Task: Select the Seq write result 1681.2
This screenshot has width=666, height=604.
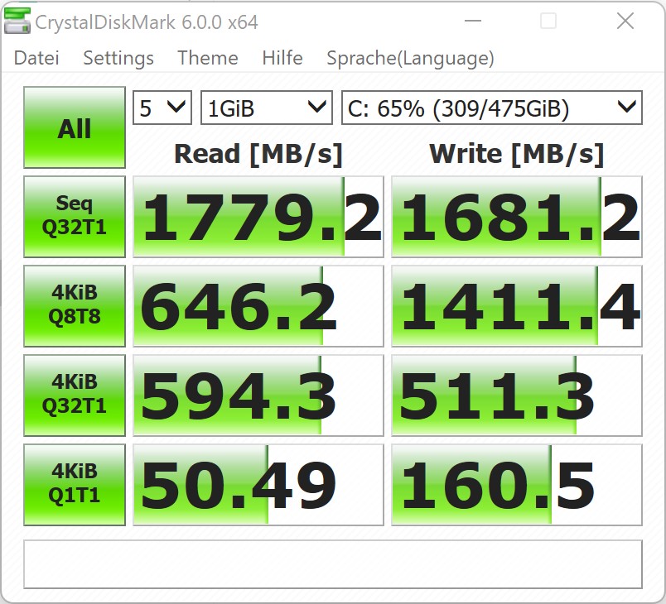Action: (x=517, y=217)
